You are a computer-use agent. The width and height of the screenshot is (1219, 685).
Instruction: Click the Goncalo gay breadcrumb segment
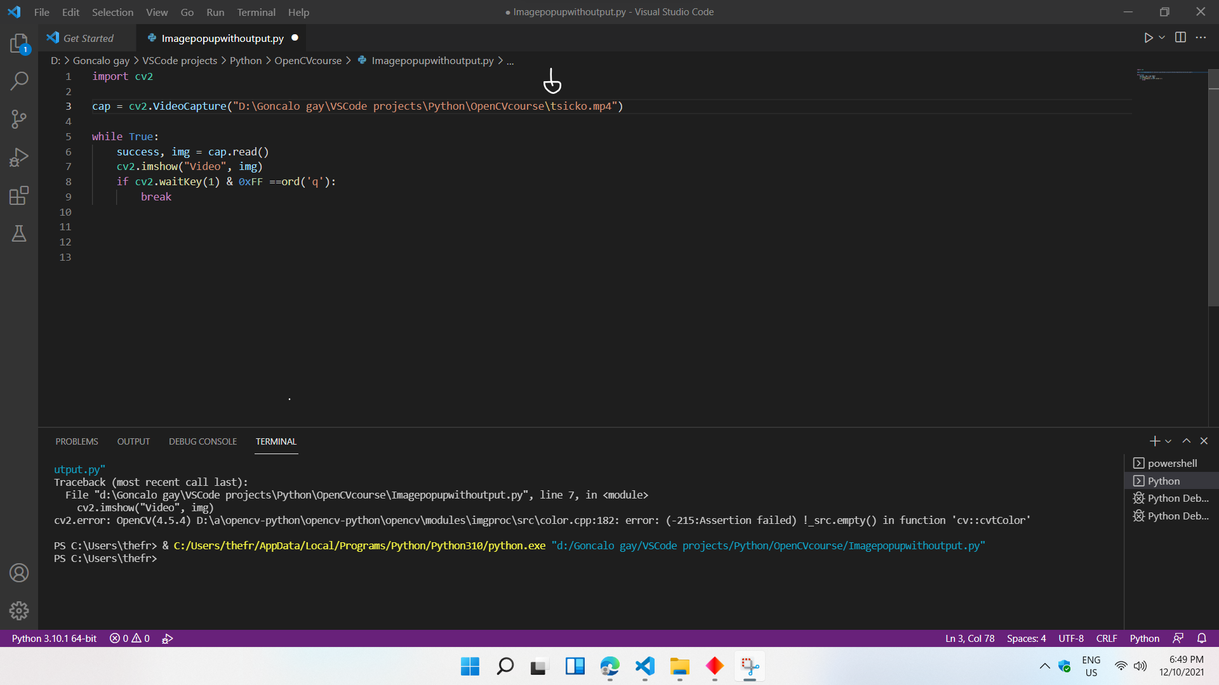[x=101, y=60]
